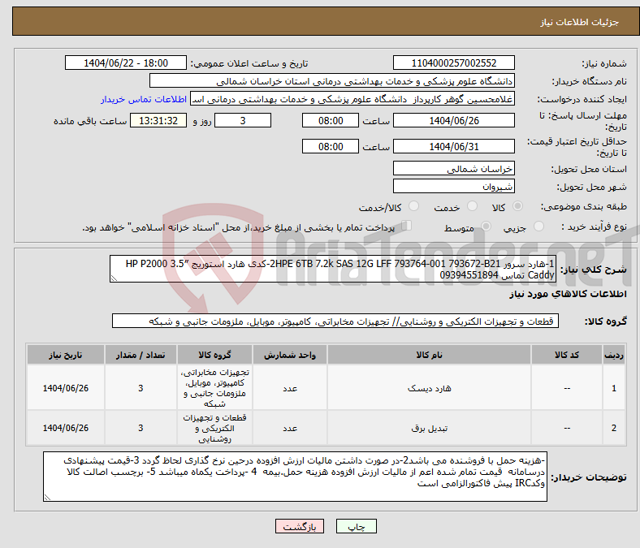Click the چاپ (print) button

pos(356,526)
